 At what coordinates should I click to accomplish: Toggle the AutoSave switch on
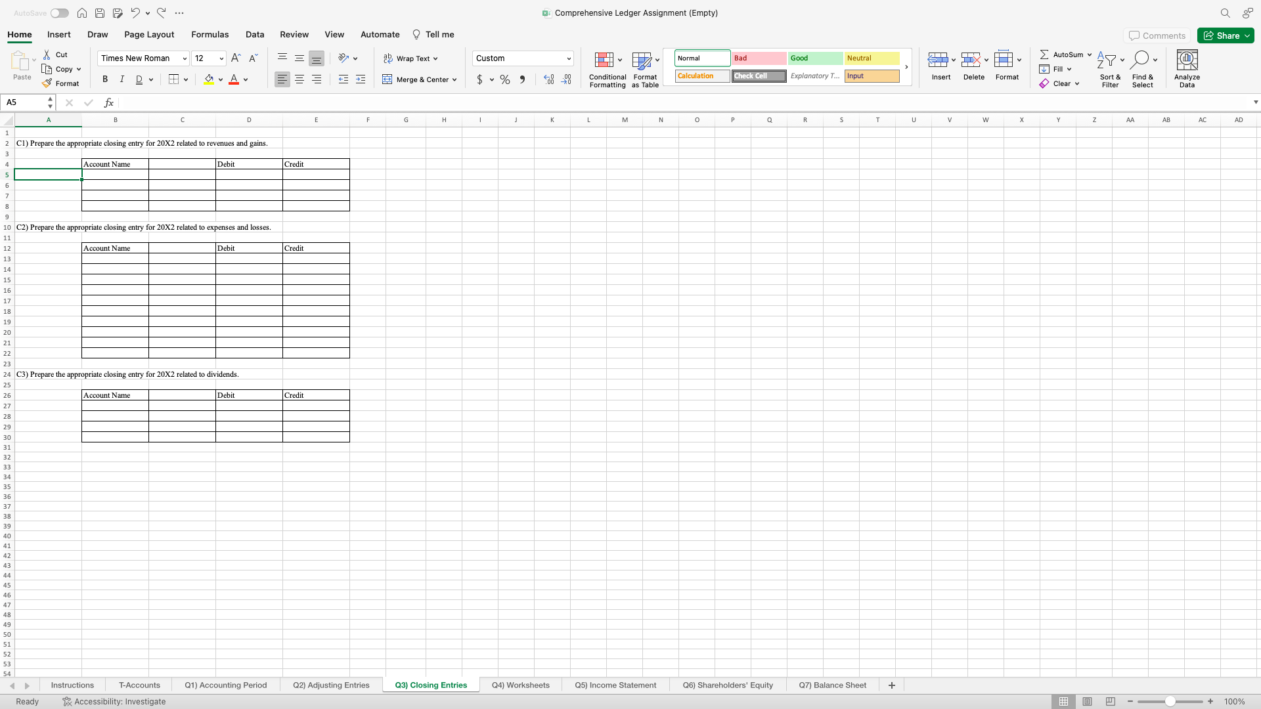60,12
